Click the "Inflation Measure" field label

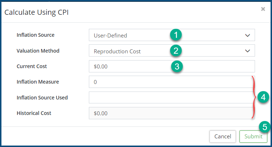click(x=38, y=82)
